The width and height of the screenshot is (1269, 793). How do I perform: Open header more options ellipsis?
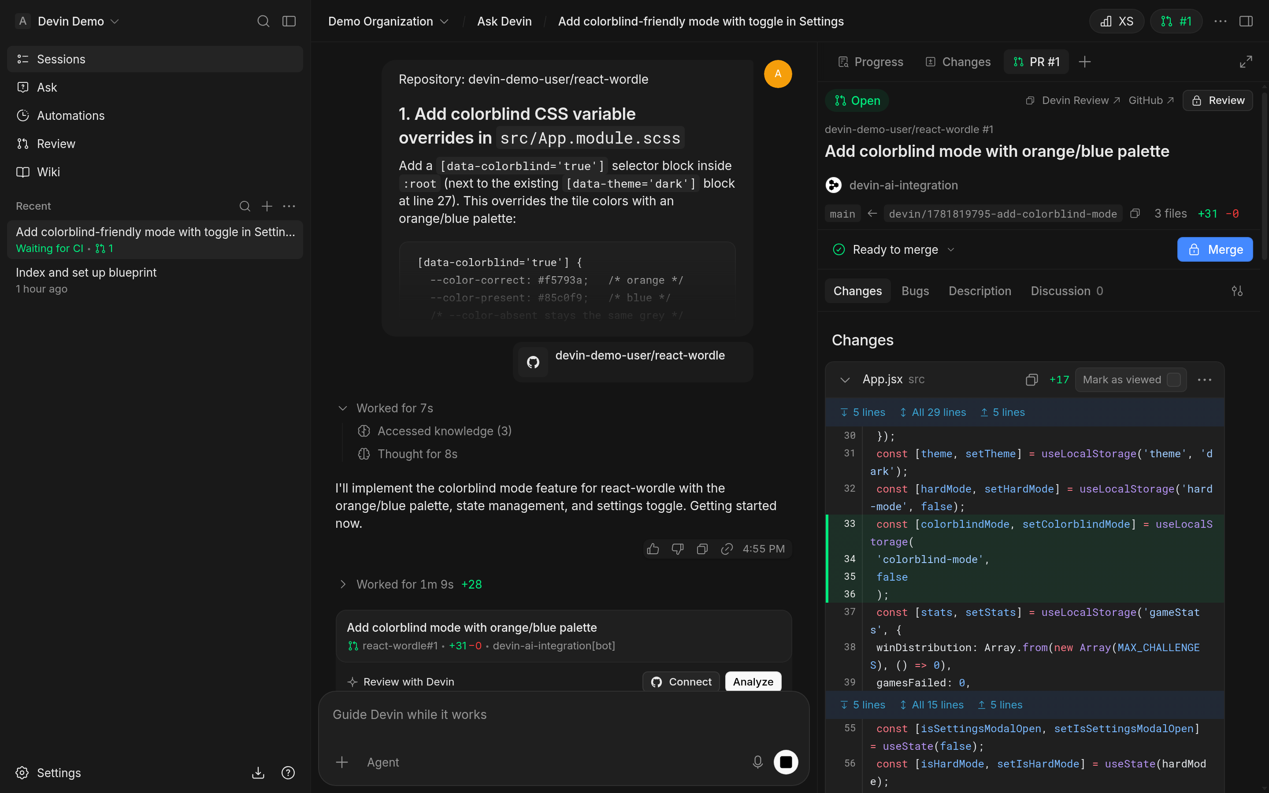point(1220,21)
